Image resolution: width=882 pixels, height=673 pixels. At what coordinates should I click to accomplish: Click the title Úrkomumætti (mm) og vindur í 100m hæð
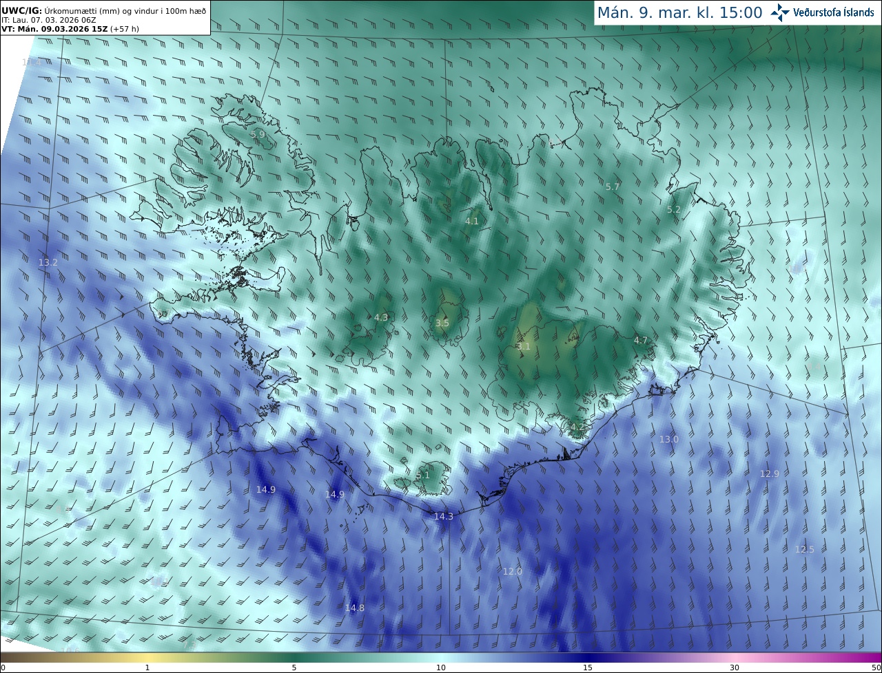pyautogui.click(x=125, y=11)
